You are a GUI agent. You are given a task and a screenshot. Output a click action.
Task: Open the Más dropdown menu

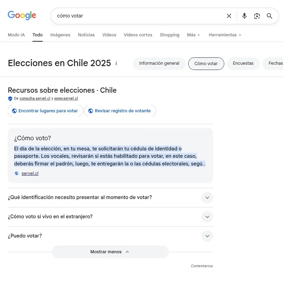[x=193, y=35]
